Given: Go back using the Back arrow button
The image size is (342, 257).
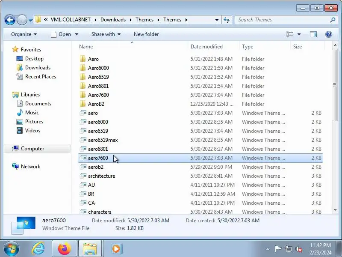Looking at the screenshot, I should 10,20.
